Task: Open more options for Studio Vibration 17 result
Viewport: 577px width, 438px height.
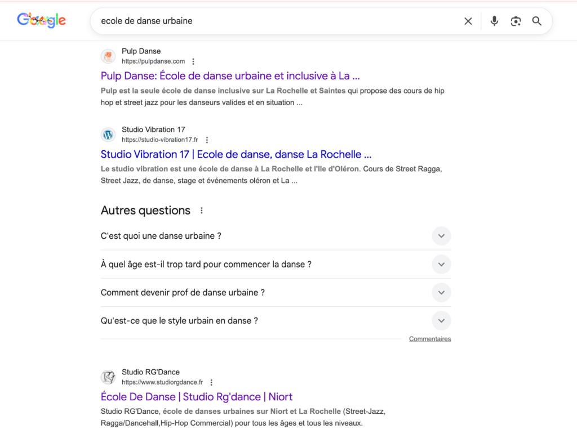Action: [207, 140]
